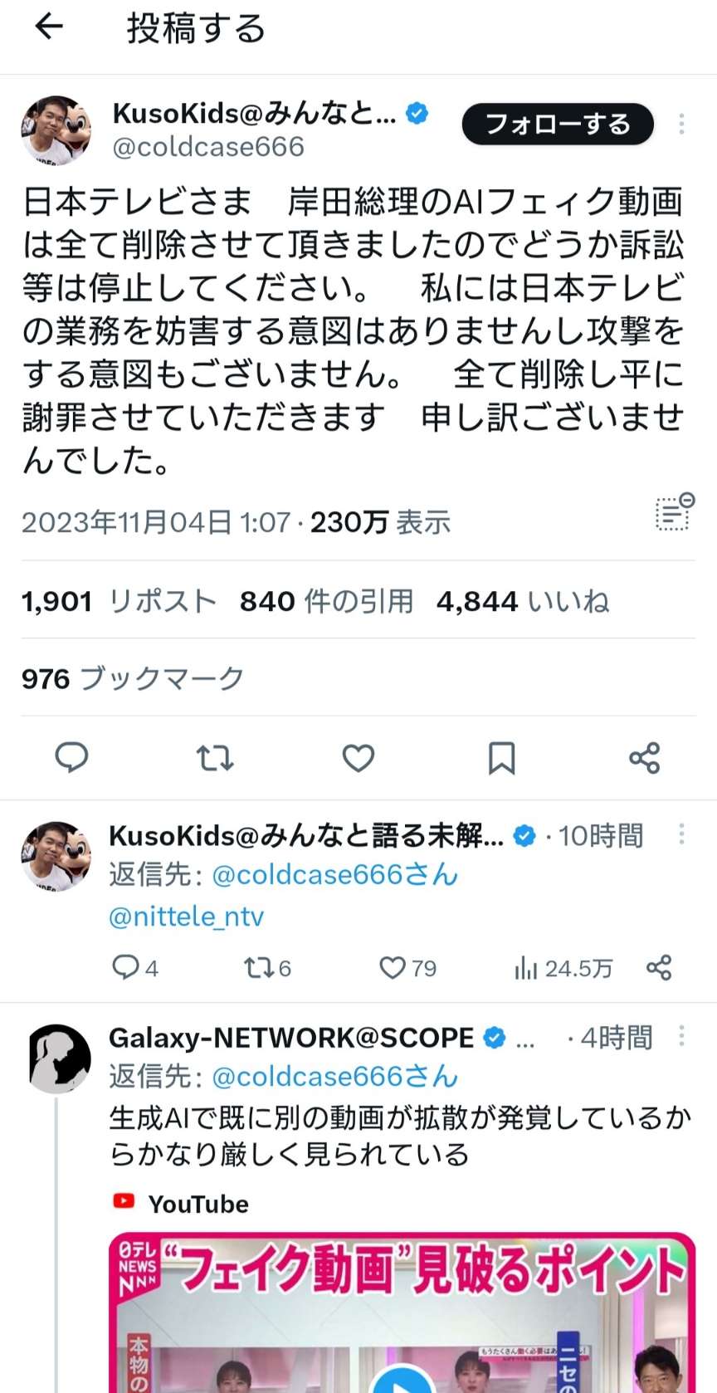Share the KusoKids reply
Image resolution: width=717 pixels, height=1393 pixels.
click(659, 967)
